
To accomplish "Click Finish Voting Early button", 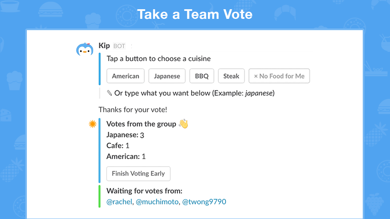I will click(x=138, y=173).
